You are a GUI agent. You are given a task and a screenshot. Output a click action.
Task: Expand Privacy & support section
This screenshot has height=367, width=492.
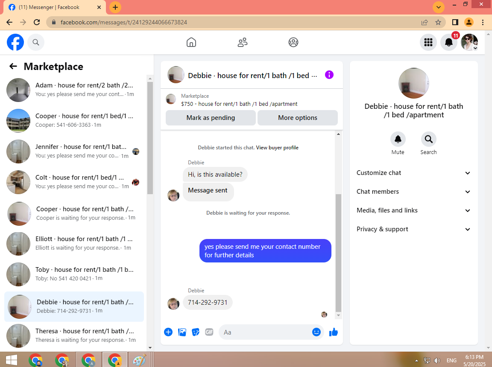413,230
